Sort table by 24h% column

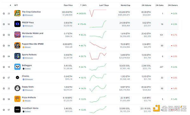(83, 5)
